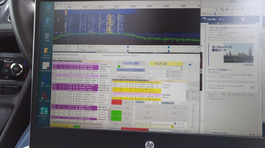Click the Monitor button
The width and height of the screenshot is (265, 148).
(194, 91)
